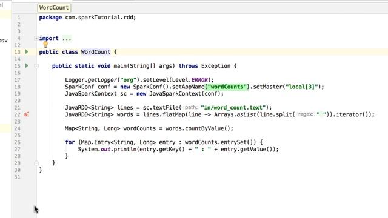Image resolution: width=388 pixels, height=218 pixels.
Task: Click the "wordCounts" highlighted string literal
Action: coord(227,87)
